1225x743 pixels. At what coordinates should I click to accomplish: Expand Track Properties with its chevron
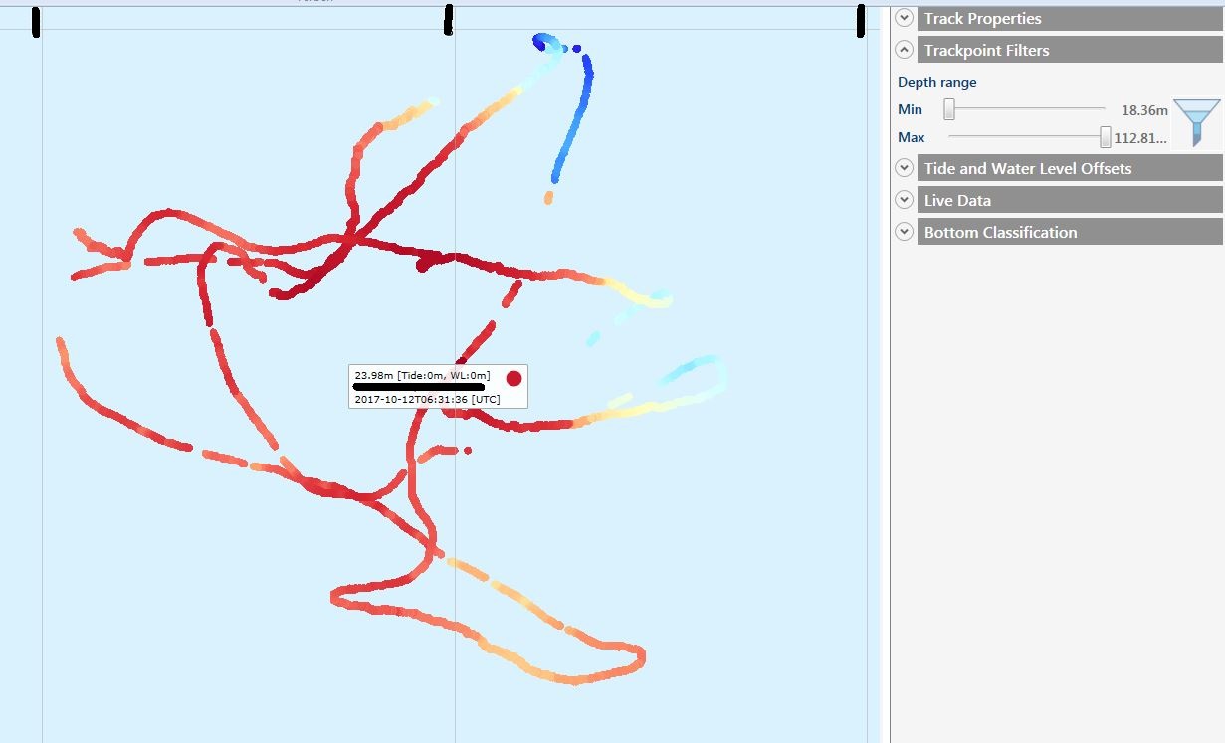pos(904,18)
